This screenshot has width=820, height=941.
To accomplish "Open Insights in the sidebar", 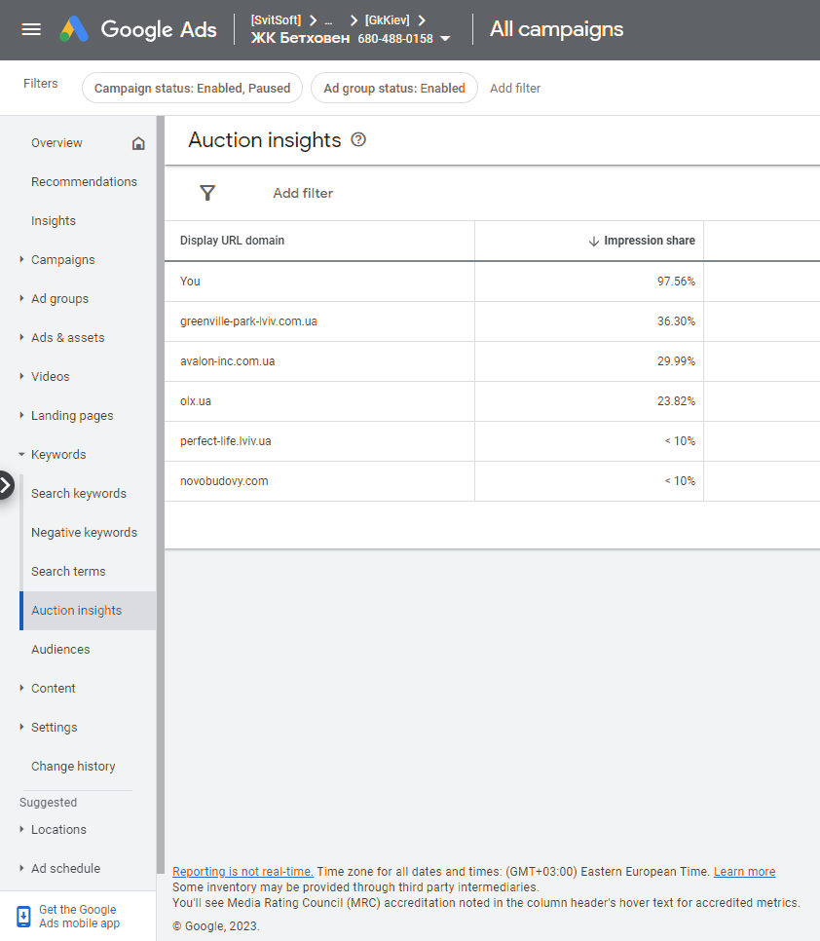I will coord(54,221).
